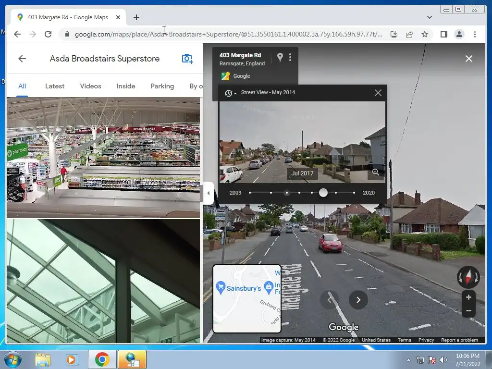Viewport: 492px width, 369px height.
Task: Click the location pin icon for 403 Margate Rd
Action: [280, 57]
